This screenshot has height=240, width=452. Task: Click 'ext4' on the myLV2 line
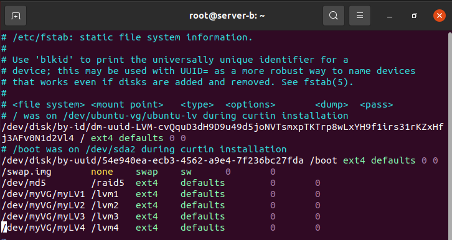point(147,205)
